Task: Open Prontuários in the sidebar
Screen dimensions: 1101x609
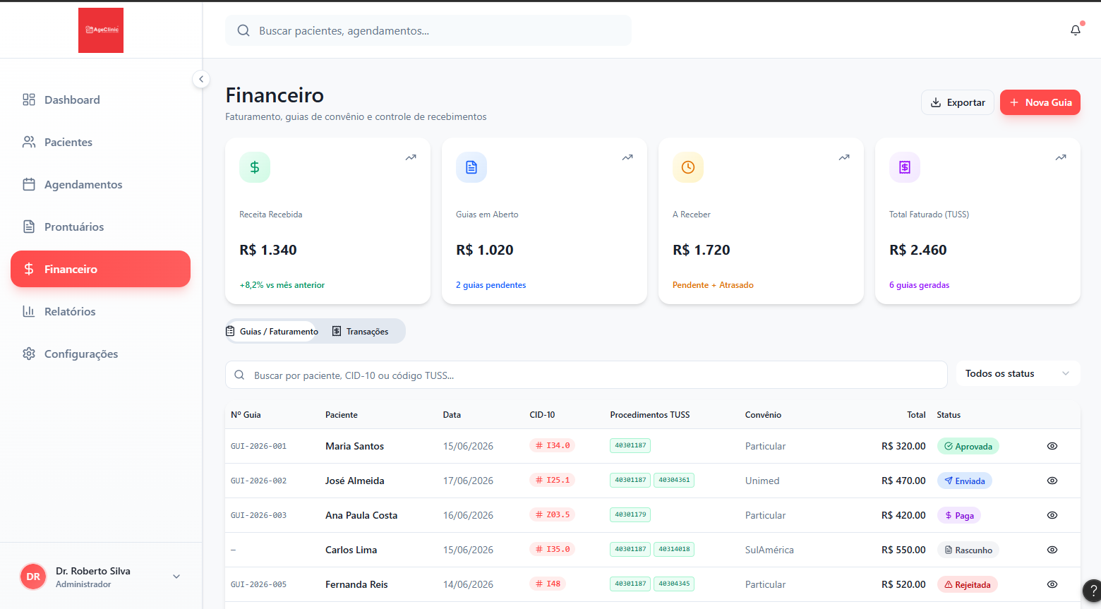Action: (100, 227)
